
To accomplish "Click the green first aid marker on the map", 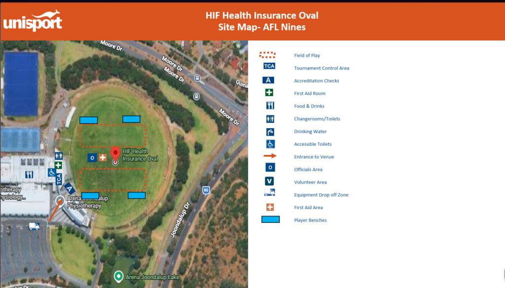I will (x=58, y=165).
